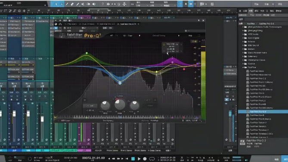Select the Range tool in toolbar
The height and width of the screenshot is (162, 288).
[x=62, y=4]
